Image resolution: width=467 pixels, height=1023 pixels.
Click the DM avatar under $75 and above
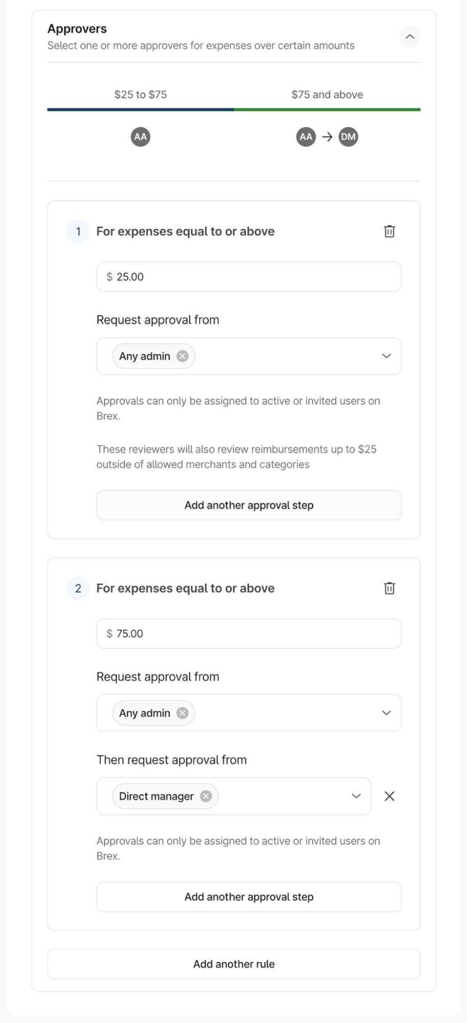(348, 137)
